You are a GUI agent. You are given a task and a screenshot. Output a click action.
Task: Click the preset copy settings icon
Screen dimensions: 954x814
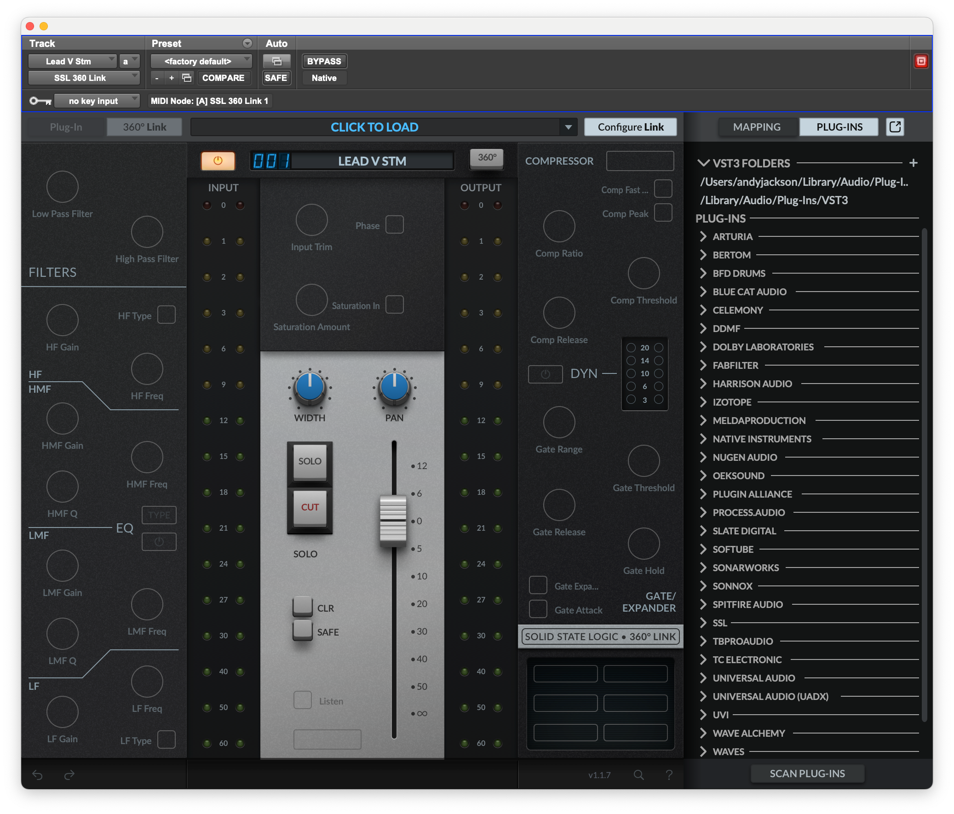pos(186,78)
